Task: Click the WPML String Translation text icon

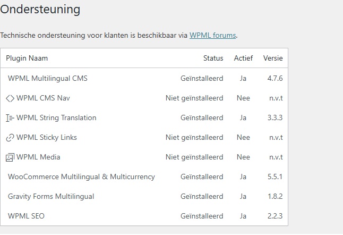Action: [x=10, y=118]
